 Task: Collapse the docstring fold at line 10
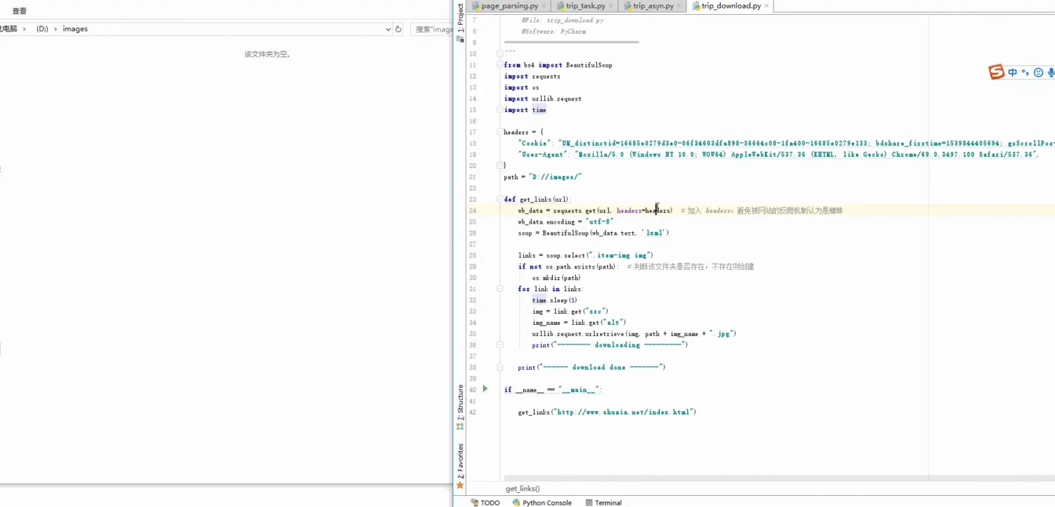pos(499,53)
